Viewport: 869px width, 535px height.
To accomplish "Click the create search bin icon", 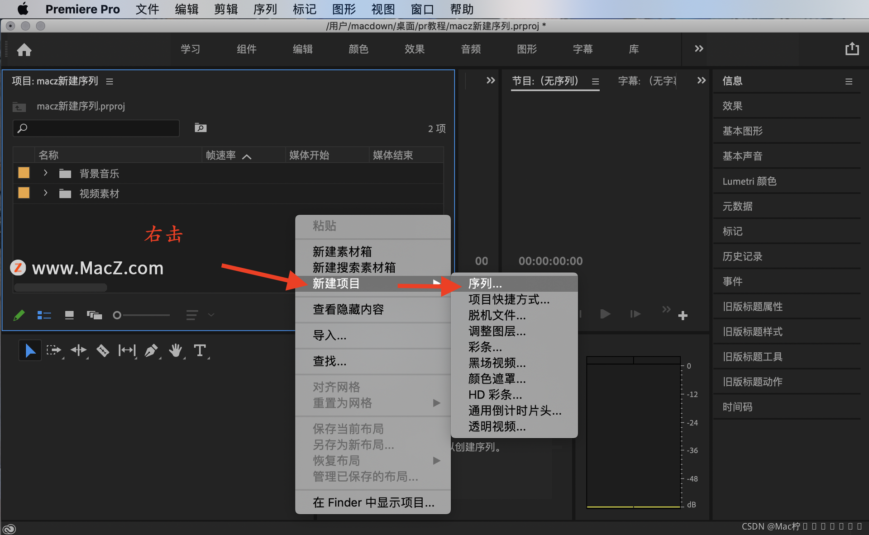I will click(201, 128).
